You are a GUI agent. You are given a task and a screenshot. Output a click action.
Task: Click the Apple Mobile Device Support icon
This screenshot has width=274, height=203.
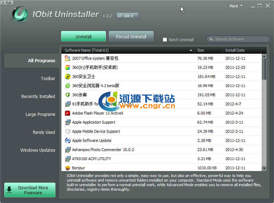click(x=67, y=131)
